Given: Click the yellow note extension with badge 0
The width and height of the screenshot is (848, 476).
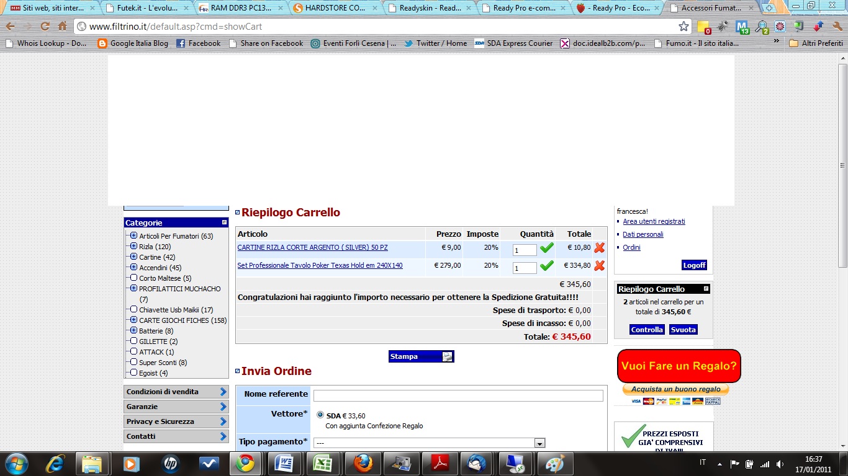Looking at the screenshot, I should click(704, 27).
